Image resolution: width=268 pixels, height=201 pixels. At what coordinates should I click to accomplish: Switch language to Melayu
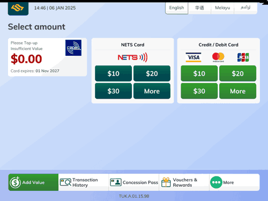click(x=222, y=8)
